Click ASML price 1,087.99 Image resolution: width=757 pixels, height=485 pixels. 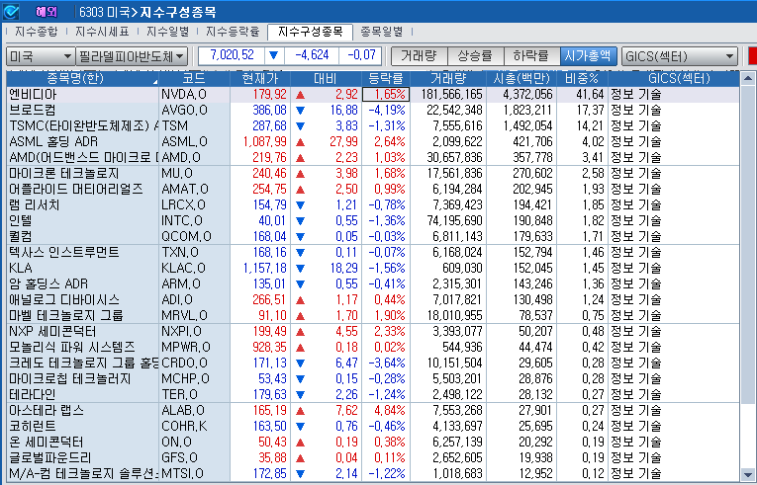264,141
